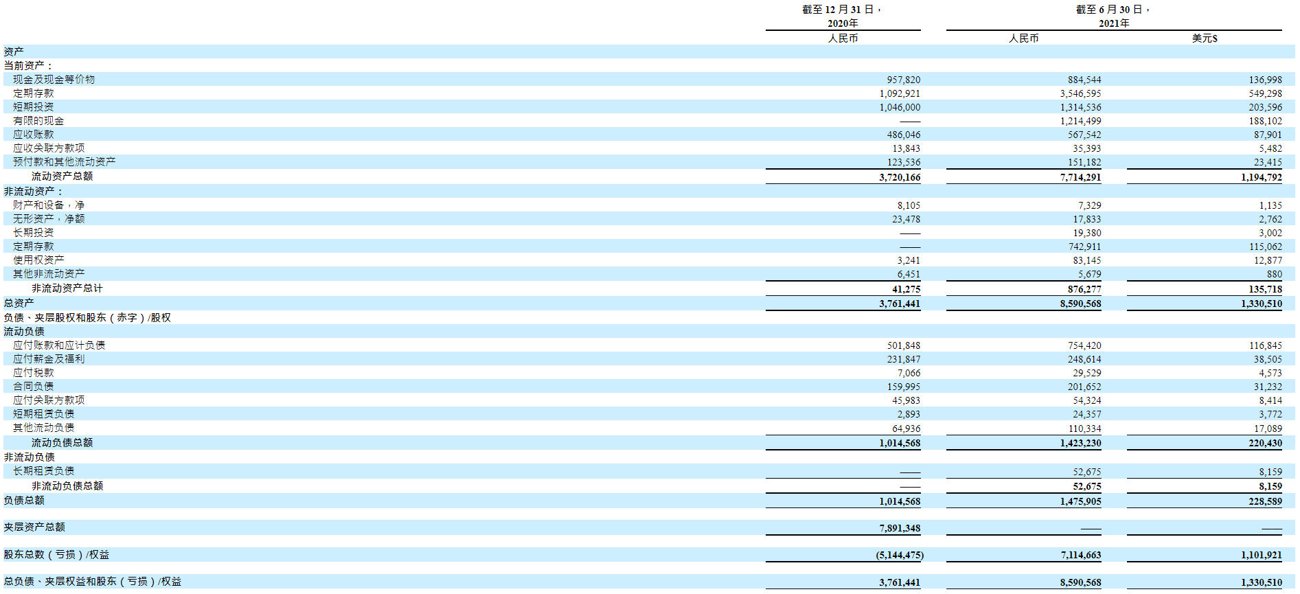Click the 流动资产总额 row label
The width and height of the screenshot is (1300, 594).
point(62,176)
